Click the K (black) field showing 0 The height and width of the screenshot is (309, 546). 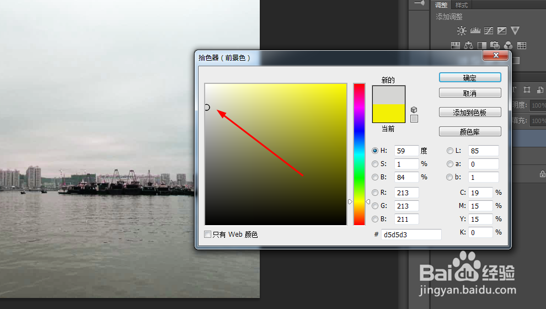click(480, 232)
